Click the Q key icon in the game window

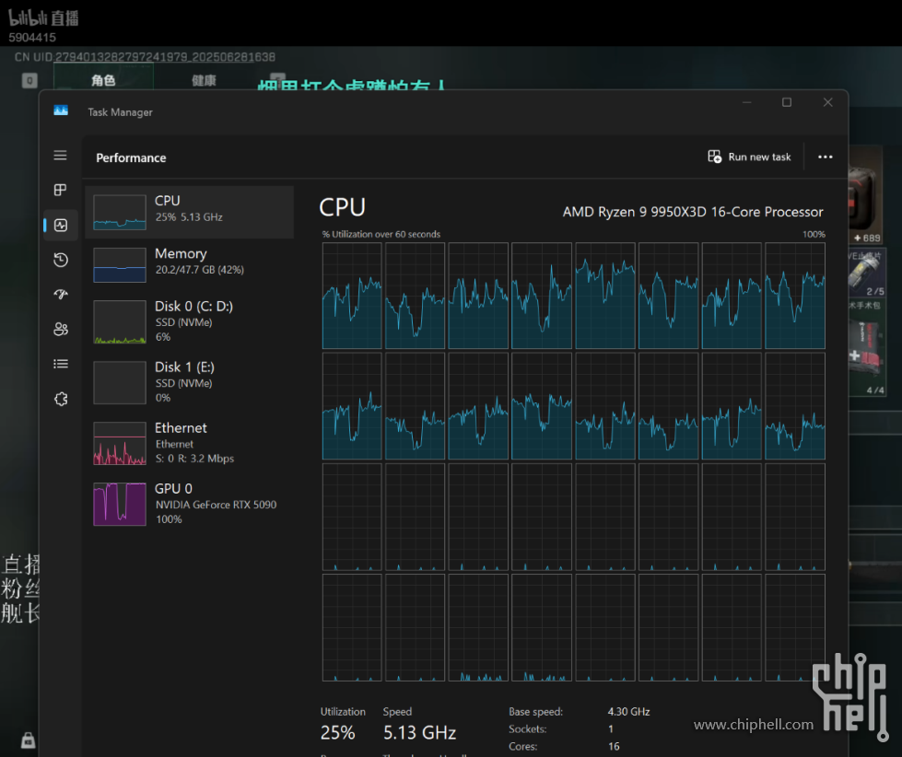29,80
